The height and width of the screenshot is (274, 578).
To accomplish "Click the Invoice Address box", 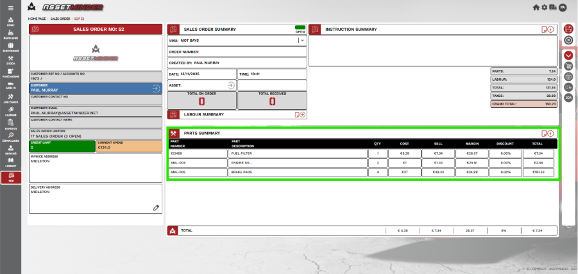I will pyautogui.click(x=96, y=168).
